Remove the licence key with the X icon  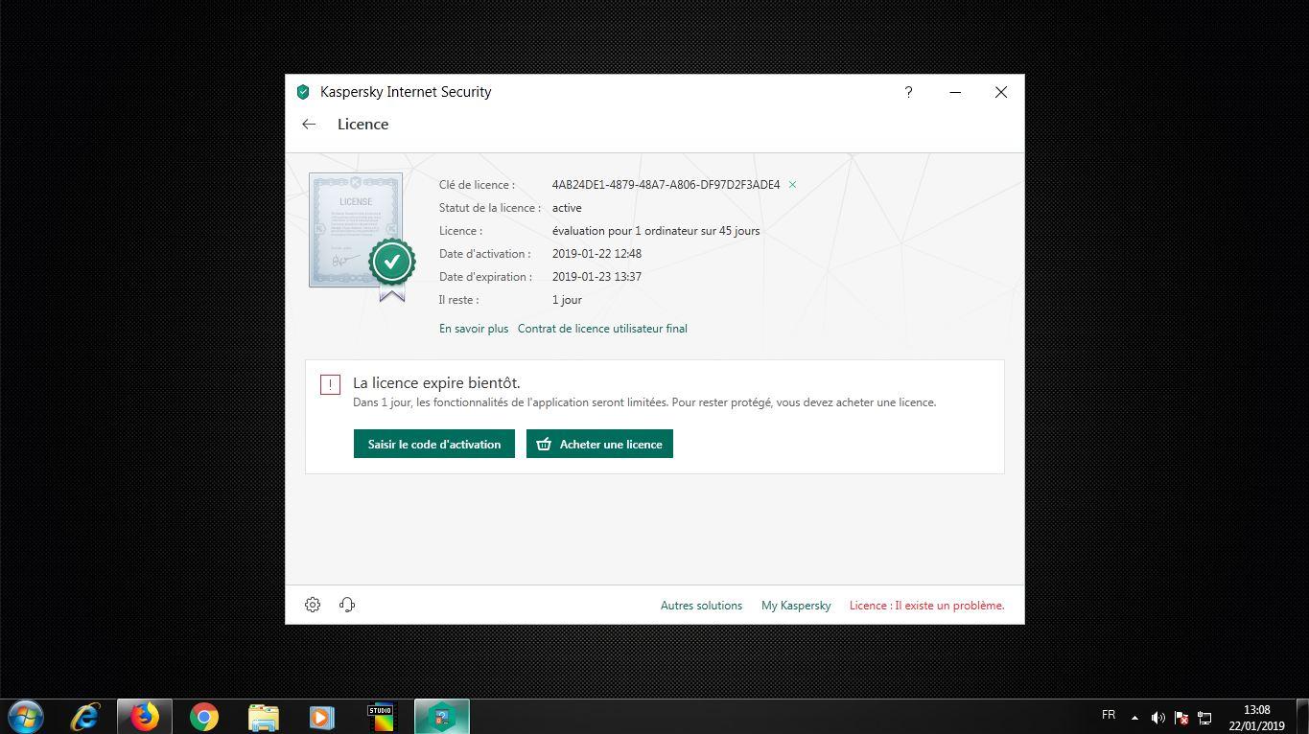tap(792, 185)
